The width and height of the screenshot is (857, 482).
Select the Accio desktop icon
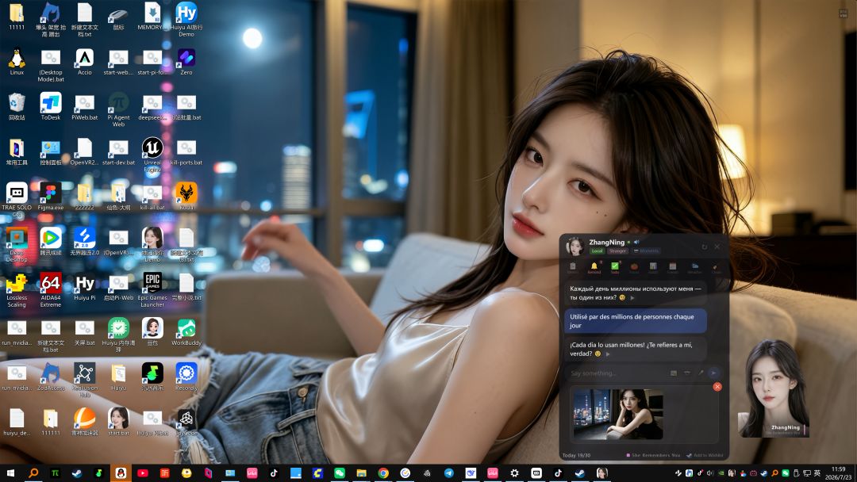coord(85,62)
